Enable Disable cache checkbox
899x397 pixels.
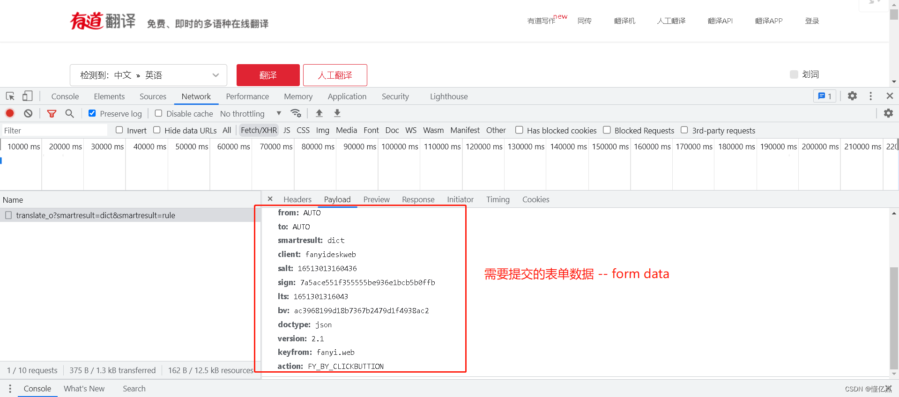(158, 113)
